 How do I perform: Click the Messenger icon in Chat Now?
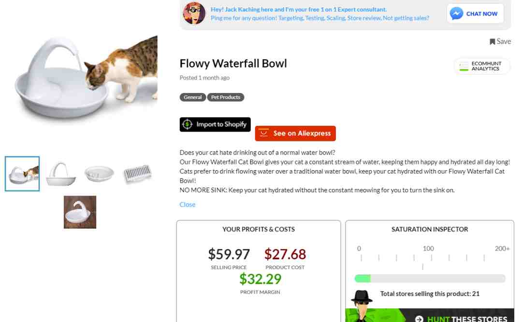[x=456, y=13]
